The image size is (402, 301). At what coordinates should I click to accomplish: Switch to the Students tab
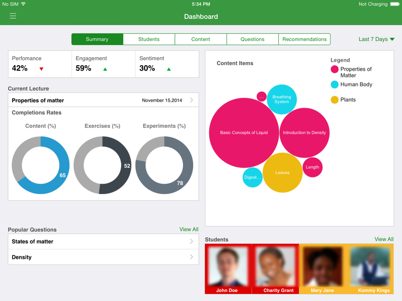tap(149, 39)
